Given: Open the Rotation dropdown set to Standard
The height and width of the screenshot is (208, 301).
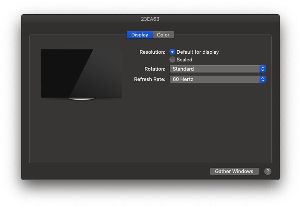Looking at the screenshot, I should [217, 69].
